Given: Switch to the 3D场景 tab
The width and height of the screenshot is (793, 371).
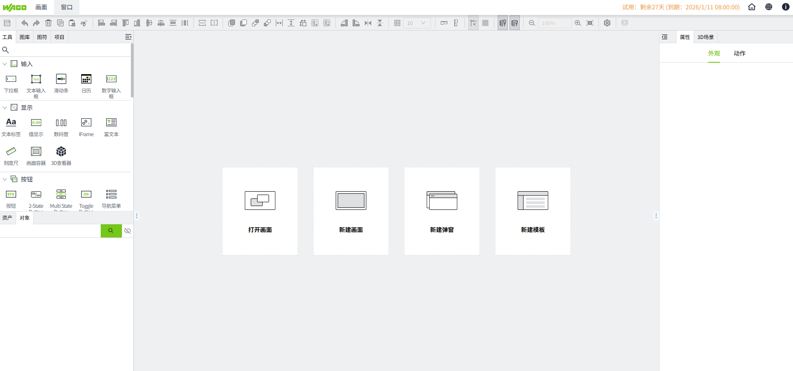Looking at the screenshot, I should [x=705, y=37].
